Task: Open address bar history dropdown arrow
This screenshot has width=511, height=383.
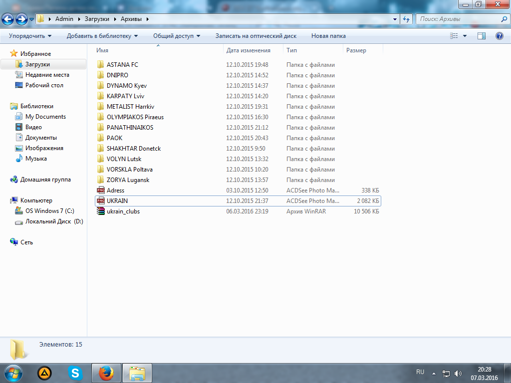Action: tap(395, 19)
